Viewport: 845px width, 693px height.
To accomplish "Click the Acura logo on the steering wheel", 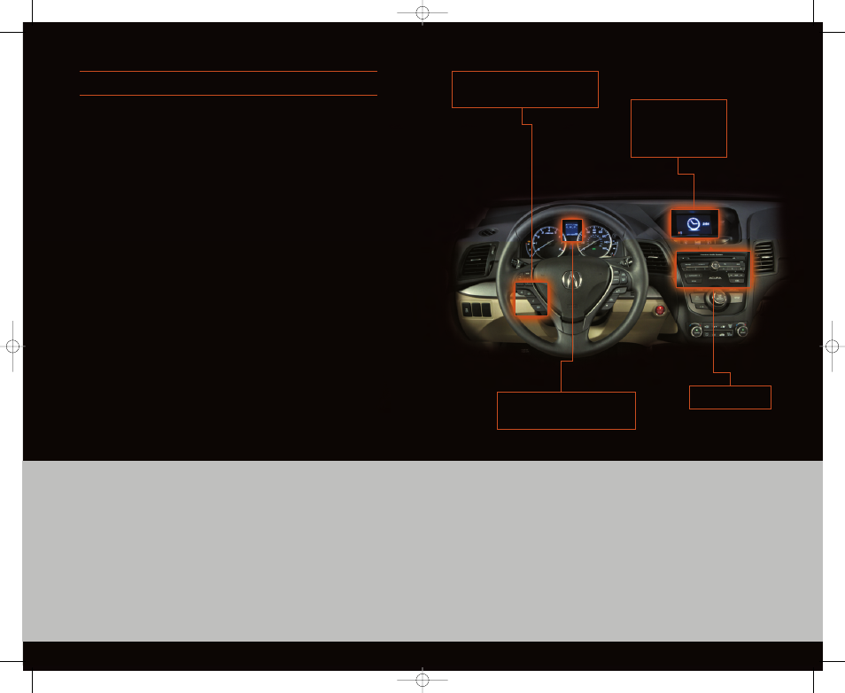I will (572, 279).
